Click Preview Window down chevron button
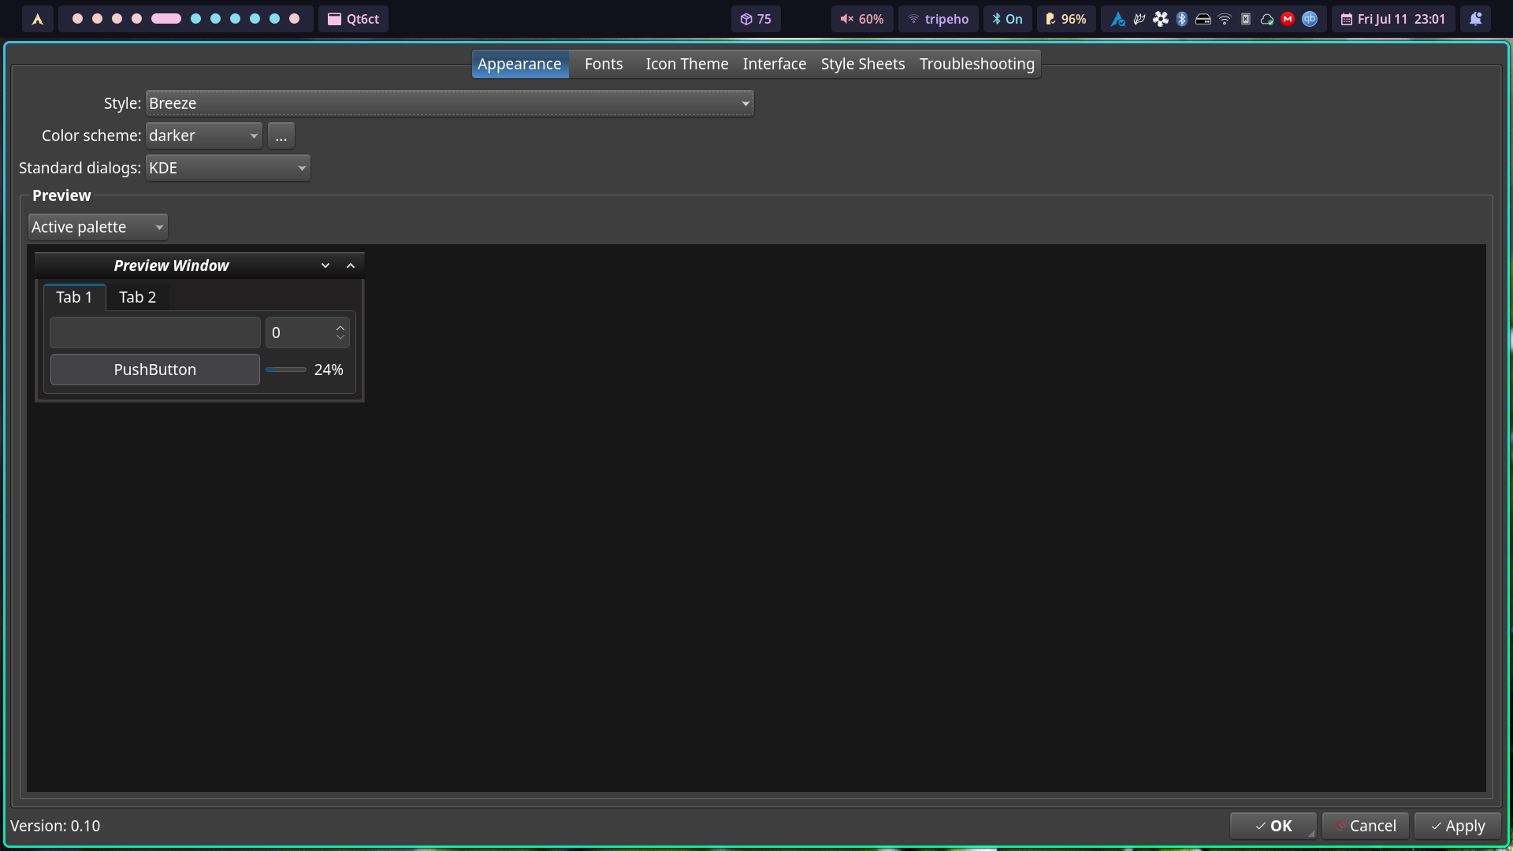1513x851 pixels. [x=325, y=266]
